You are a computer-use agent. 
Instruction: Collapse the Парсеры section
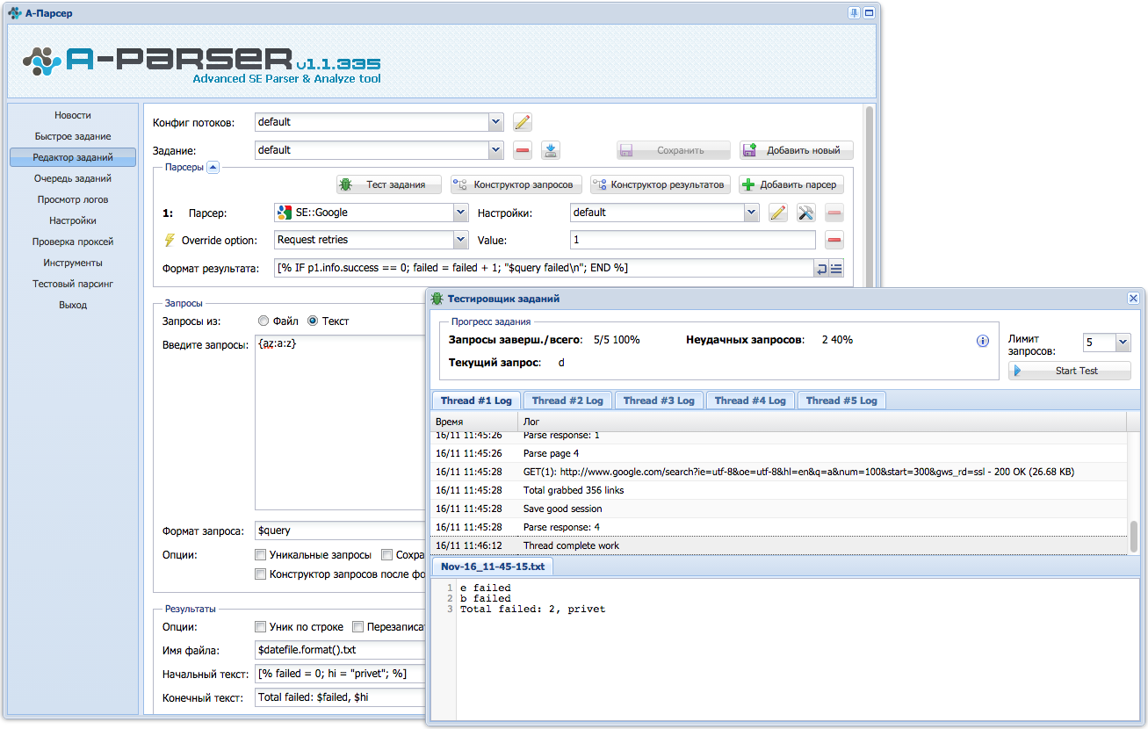pyautogui.click(x=213, y=167)
